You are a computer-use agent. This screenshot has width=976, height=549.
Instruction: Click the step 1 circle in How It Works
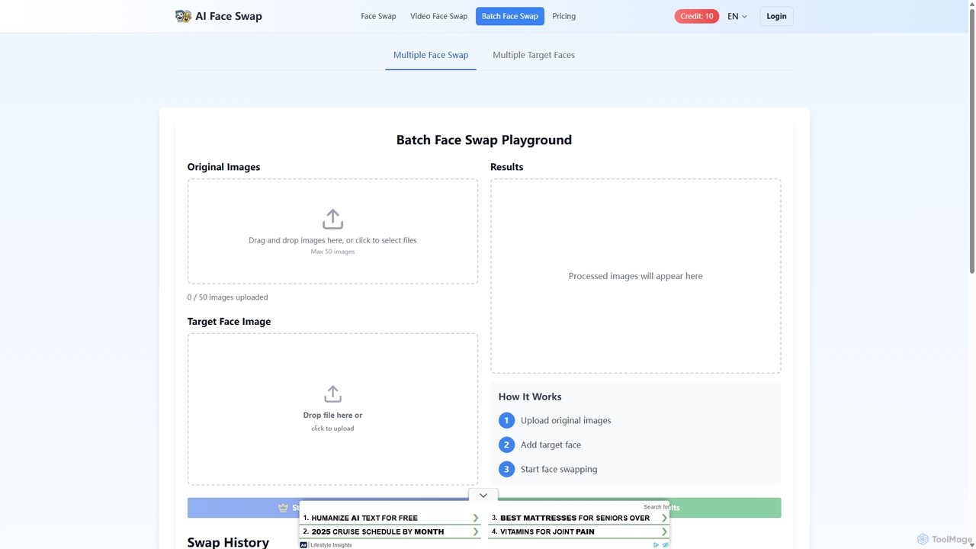(506, 420)
